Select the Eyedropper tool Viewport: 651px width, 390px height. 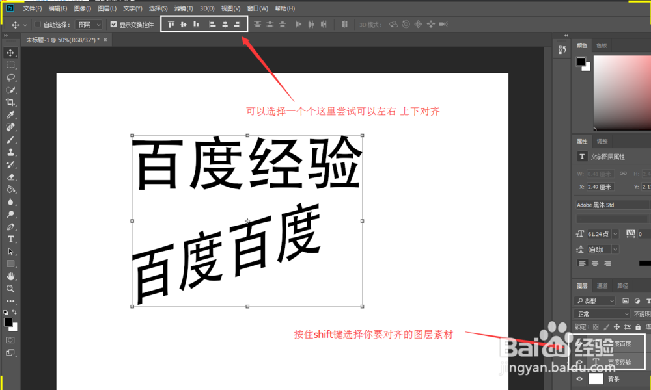[x=10, y=115]
